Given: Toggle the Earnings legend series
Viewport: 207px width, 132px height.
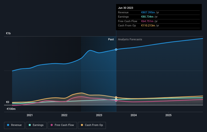Looking at the screenshot, I should tap(36, 125).
